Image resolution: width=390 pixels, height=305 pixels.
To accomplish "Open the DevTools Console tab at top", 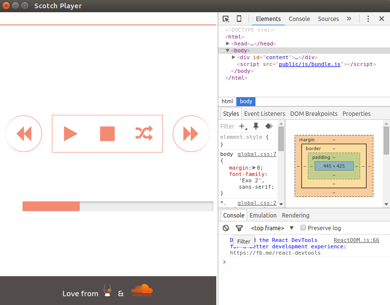I will click(x=299, y=19).
